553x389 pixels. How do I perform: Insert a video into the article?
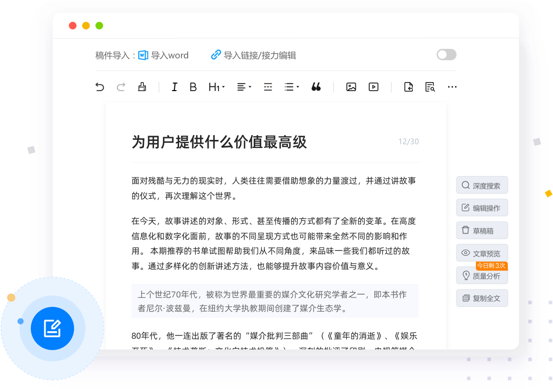coord(373,87)
